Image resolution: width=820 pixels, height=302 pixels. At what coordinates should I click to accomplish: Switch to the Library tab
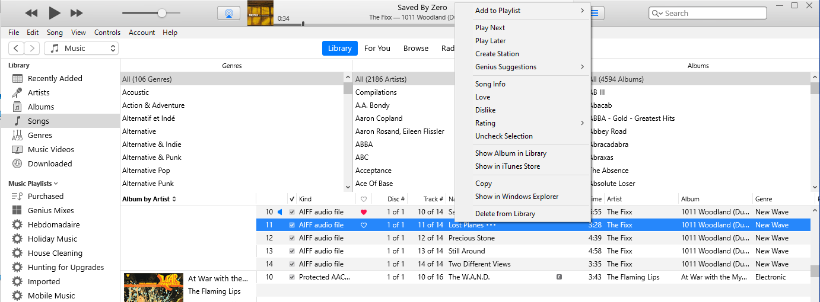pyautogui.click(x=339, y=49)
